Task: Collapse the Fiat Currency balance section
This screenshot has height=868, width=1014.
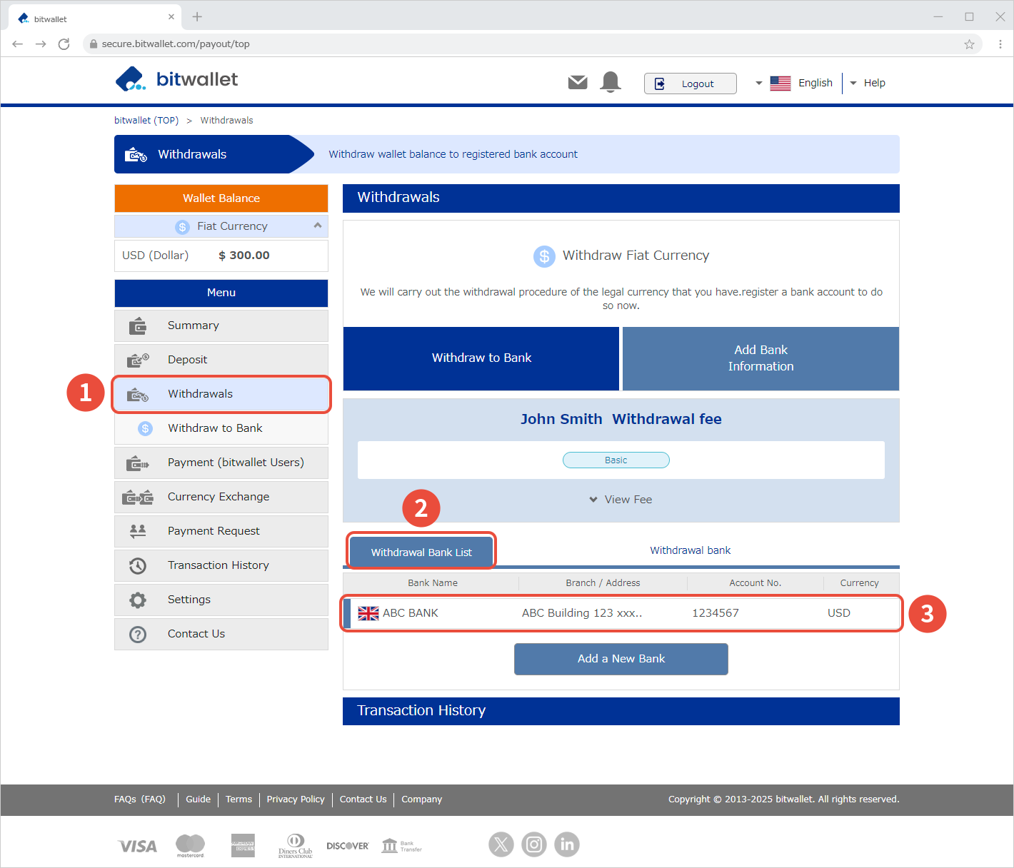Action: pyautogui.click(x=318, y=226)
